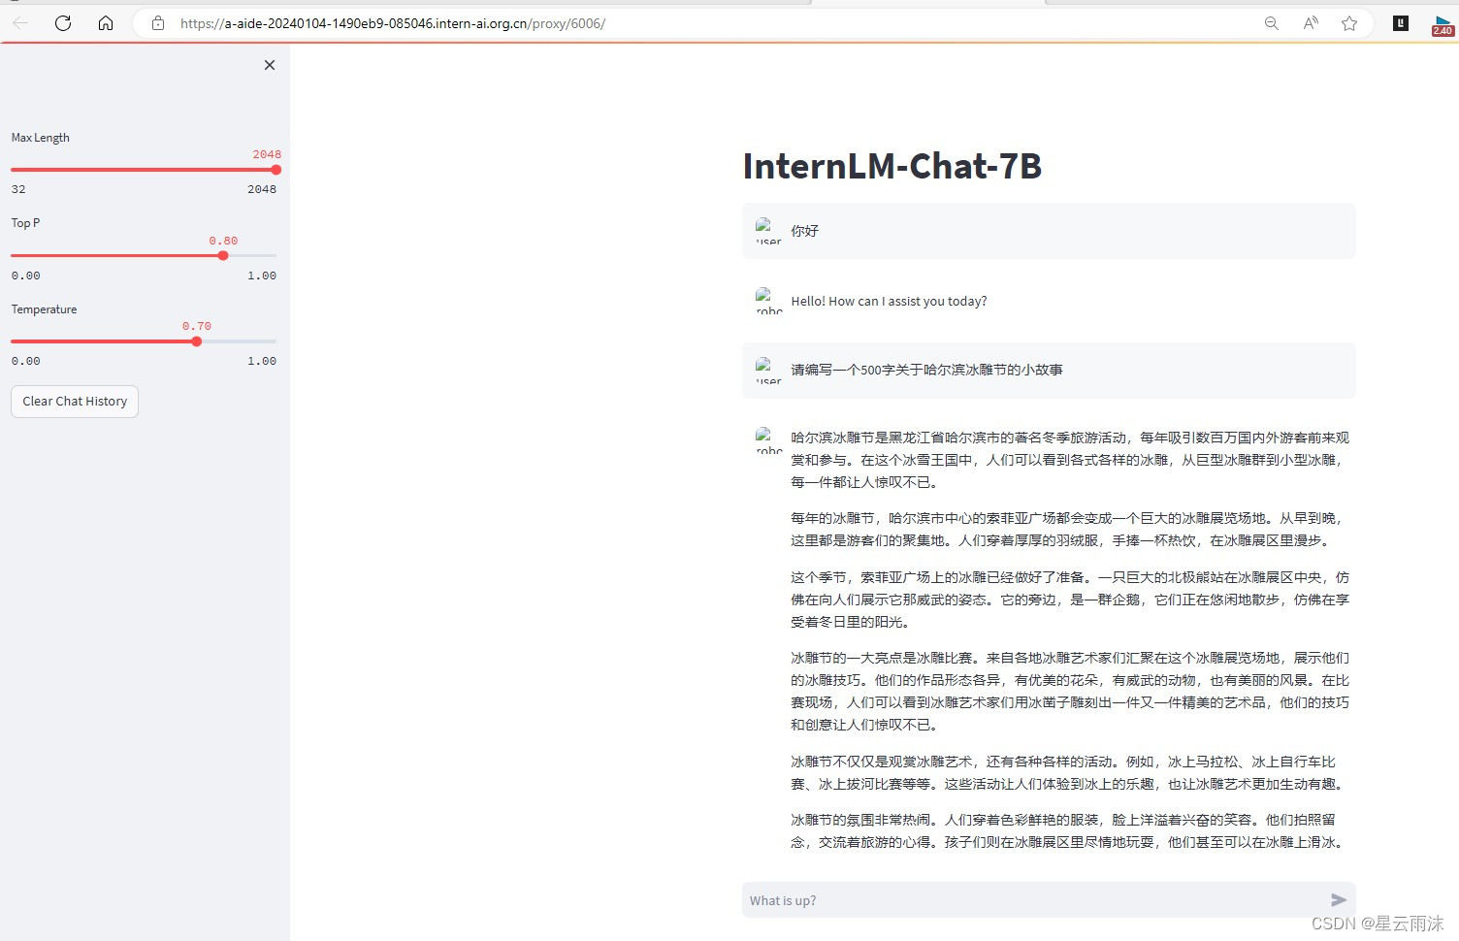Click the '你好' user message
The height and width of the screenshot is (941, 1459).
coord(805,231)
